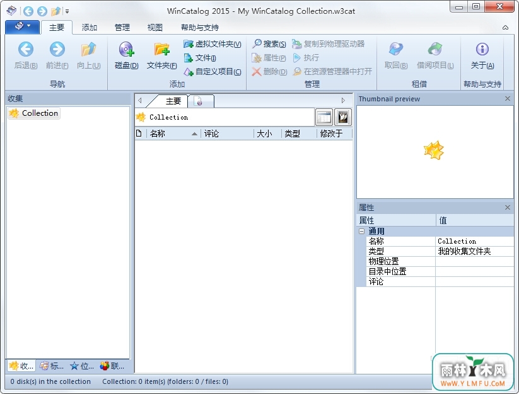519x394 pixels.
Task: Click the star thumbnail in preview
Action: click(x=434, y=150)
